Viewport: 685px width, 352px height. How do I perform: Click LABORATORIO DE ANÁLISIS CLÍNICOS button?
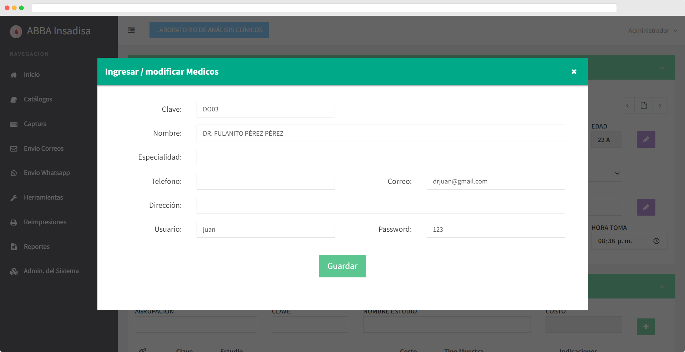tap(209, 30)
